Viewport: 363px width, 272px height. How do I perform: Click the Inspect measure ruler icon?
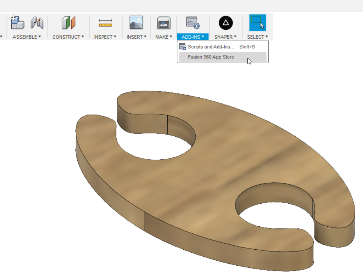click(x=105, y=23)
